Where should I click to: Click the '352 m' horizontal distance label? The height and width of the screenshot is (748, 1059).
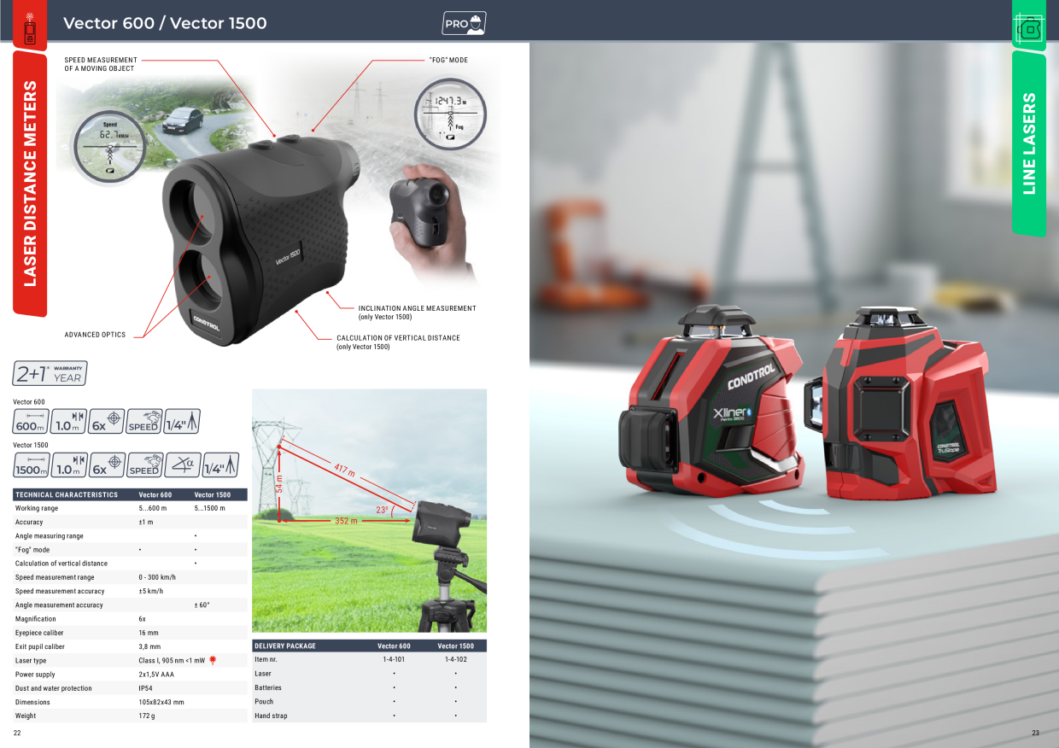[346, 521]
